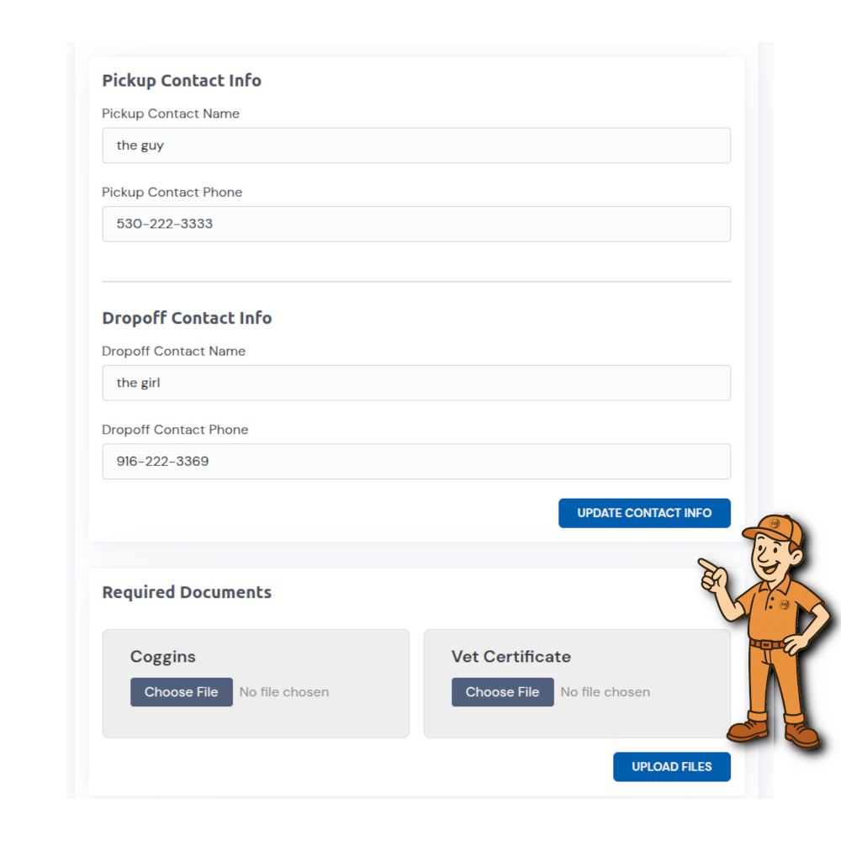Click the Coggins document title
Viewport: 841px width, 841px height.
point(163,657)
